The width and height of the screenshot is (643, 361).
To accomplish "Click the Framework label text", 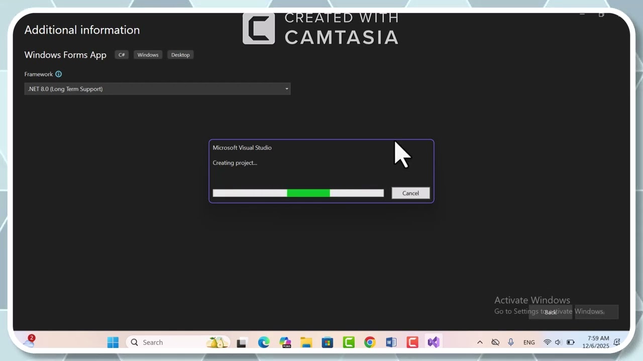I will coord(38,74).
